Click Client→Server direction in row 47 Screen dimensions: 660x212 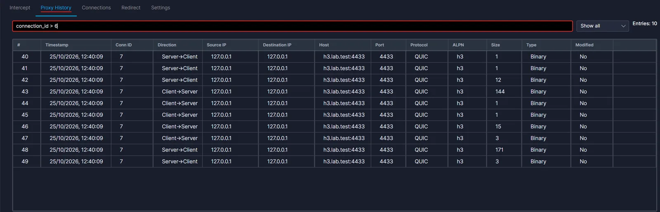[x=179, y=138]
